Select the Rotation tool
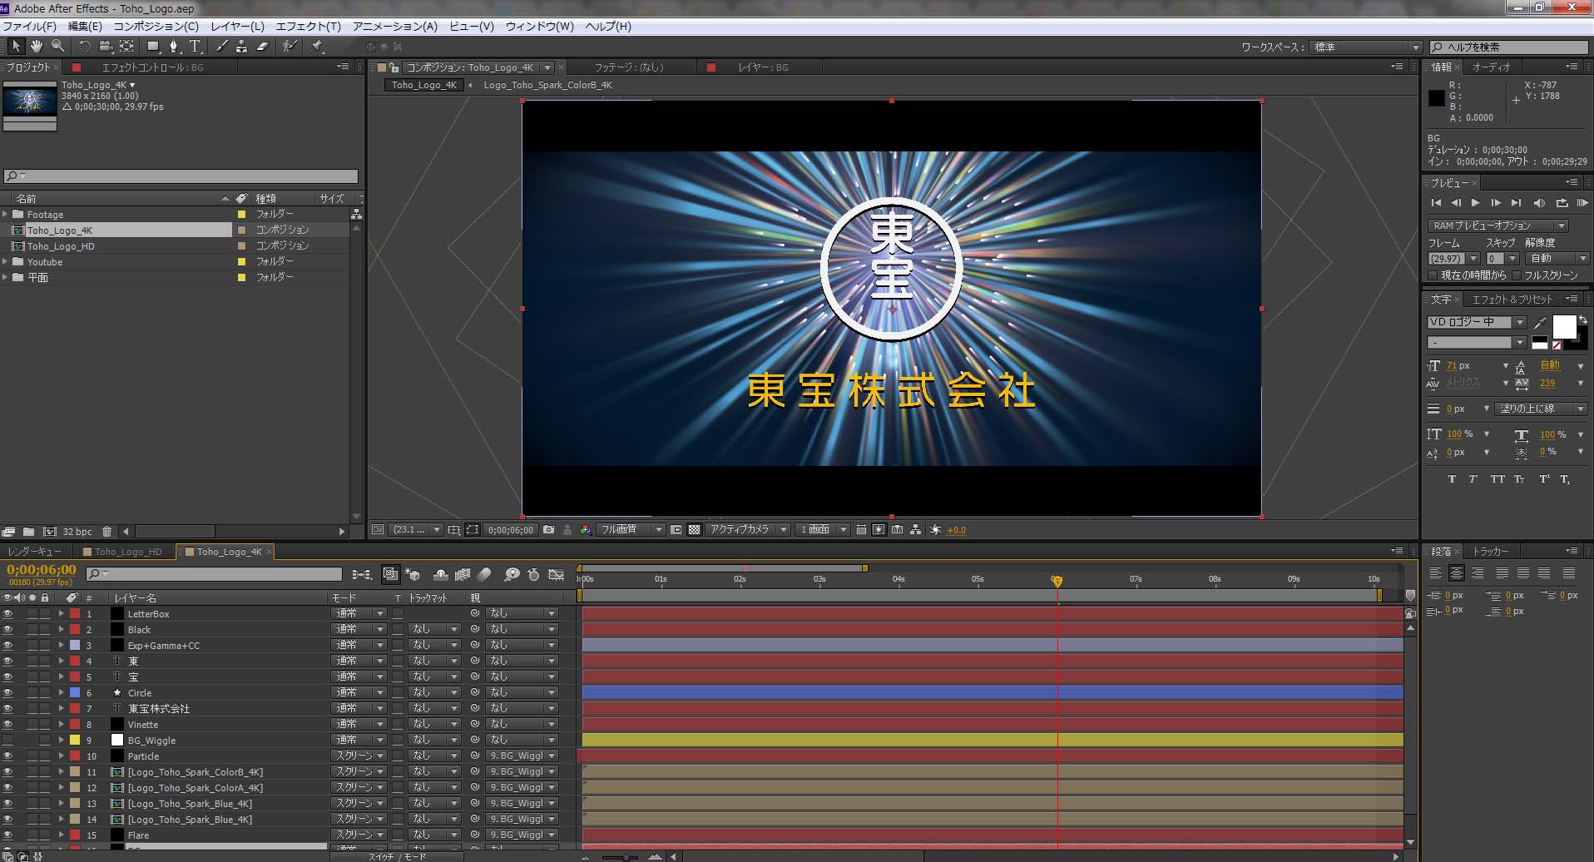The height and width of the screenshot is (862, 1594). coord(84,47)
